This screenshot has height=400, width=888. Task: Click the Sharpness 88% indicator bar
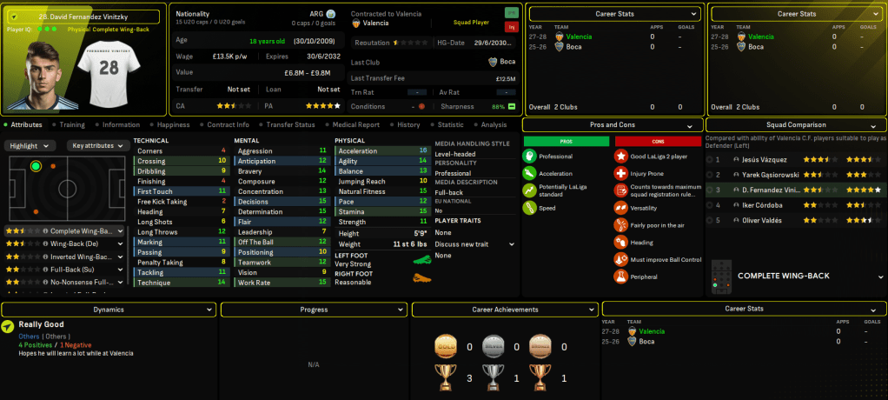tap(511, 107)
